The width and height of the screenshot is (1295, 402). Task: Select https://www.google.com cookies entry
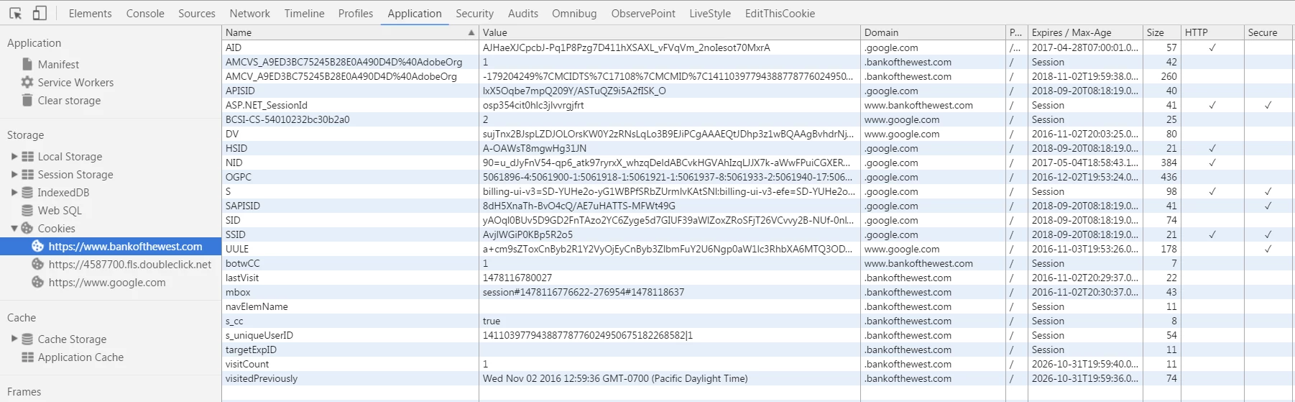[107, 282]
